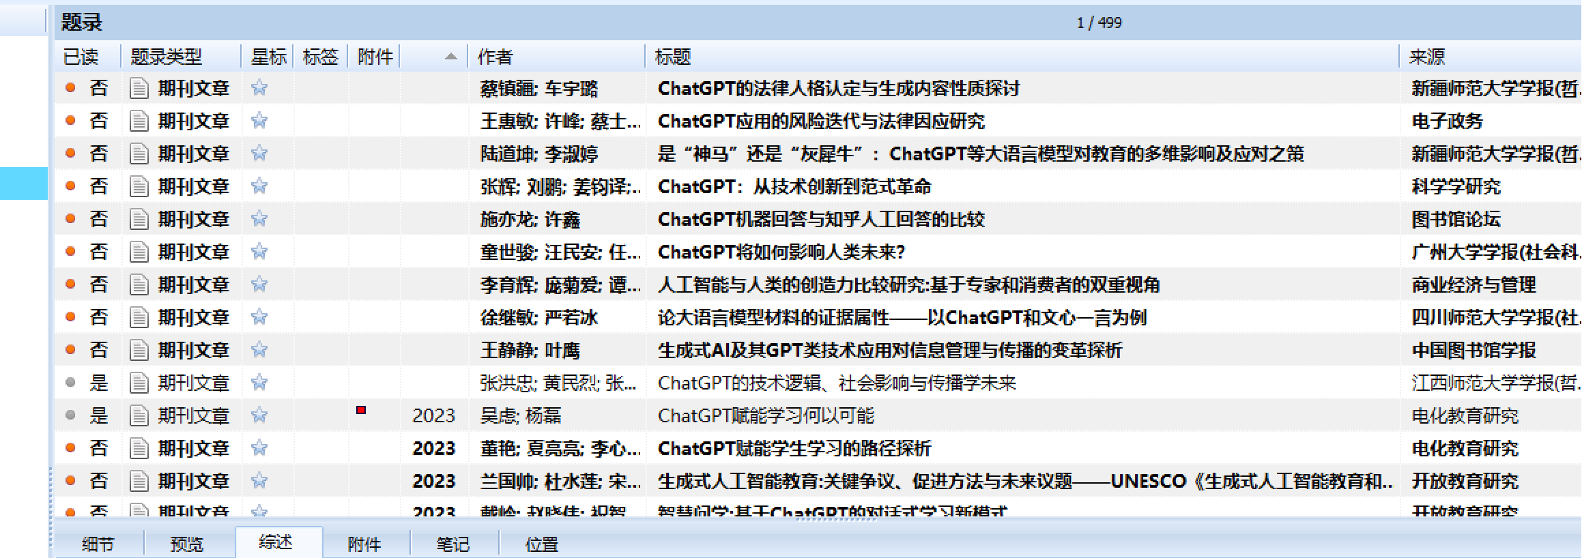Click the star for ChatGPT赋能学习何以可能
Image resolution: width=1582 pixels, height=558 pixels.
[x=259, y=415]
